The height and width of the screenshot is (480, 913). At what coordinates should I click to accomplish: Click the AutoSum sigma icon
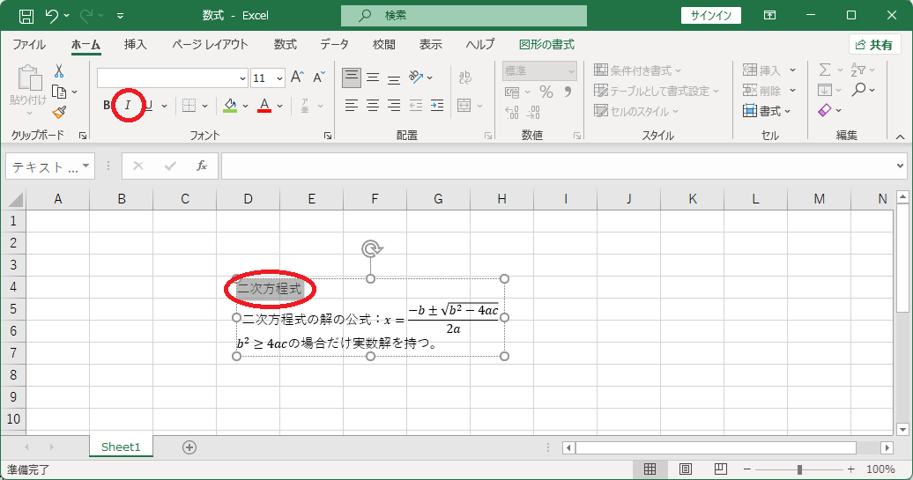(x=825, y=70)
